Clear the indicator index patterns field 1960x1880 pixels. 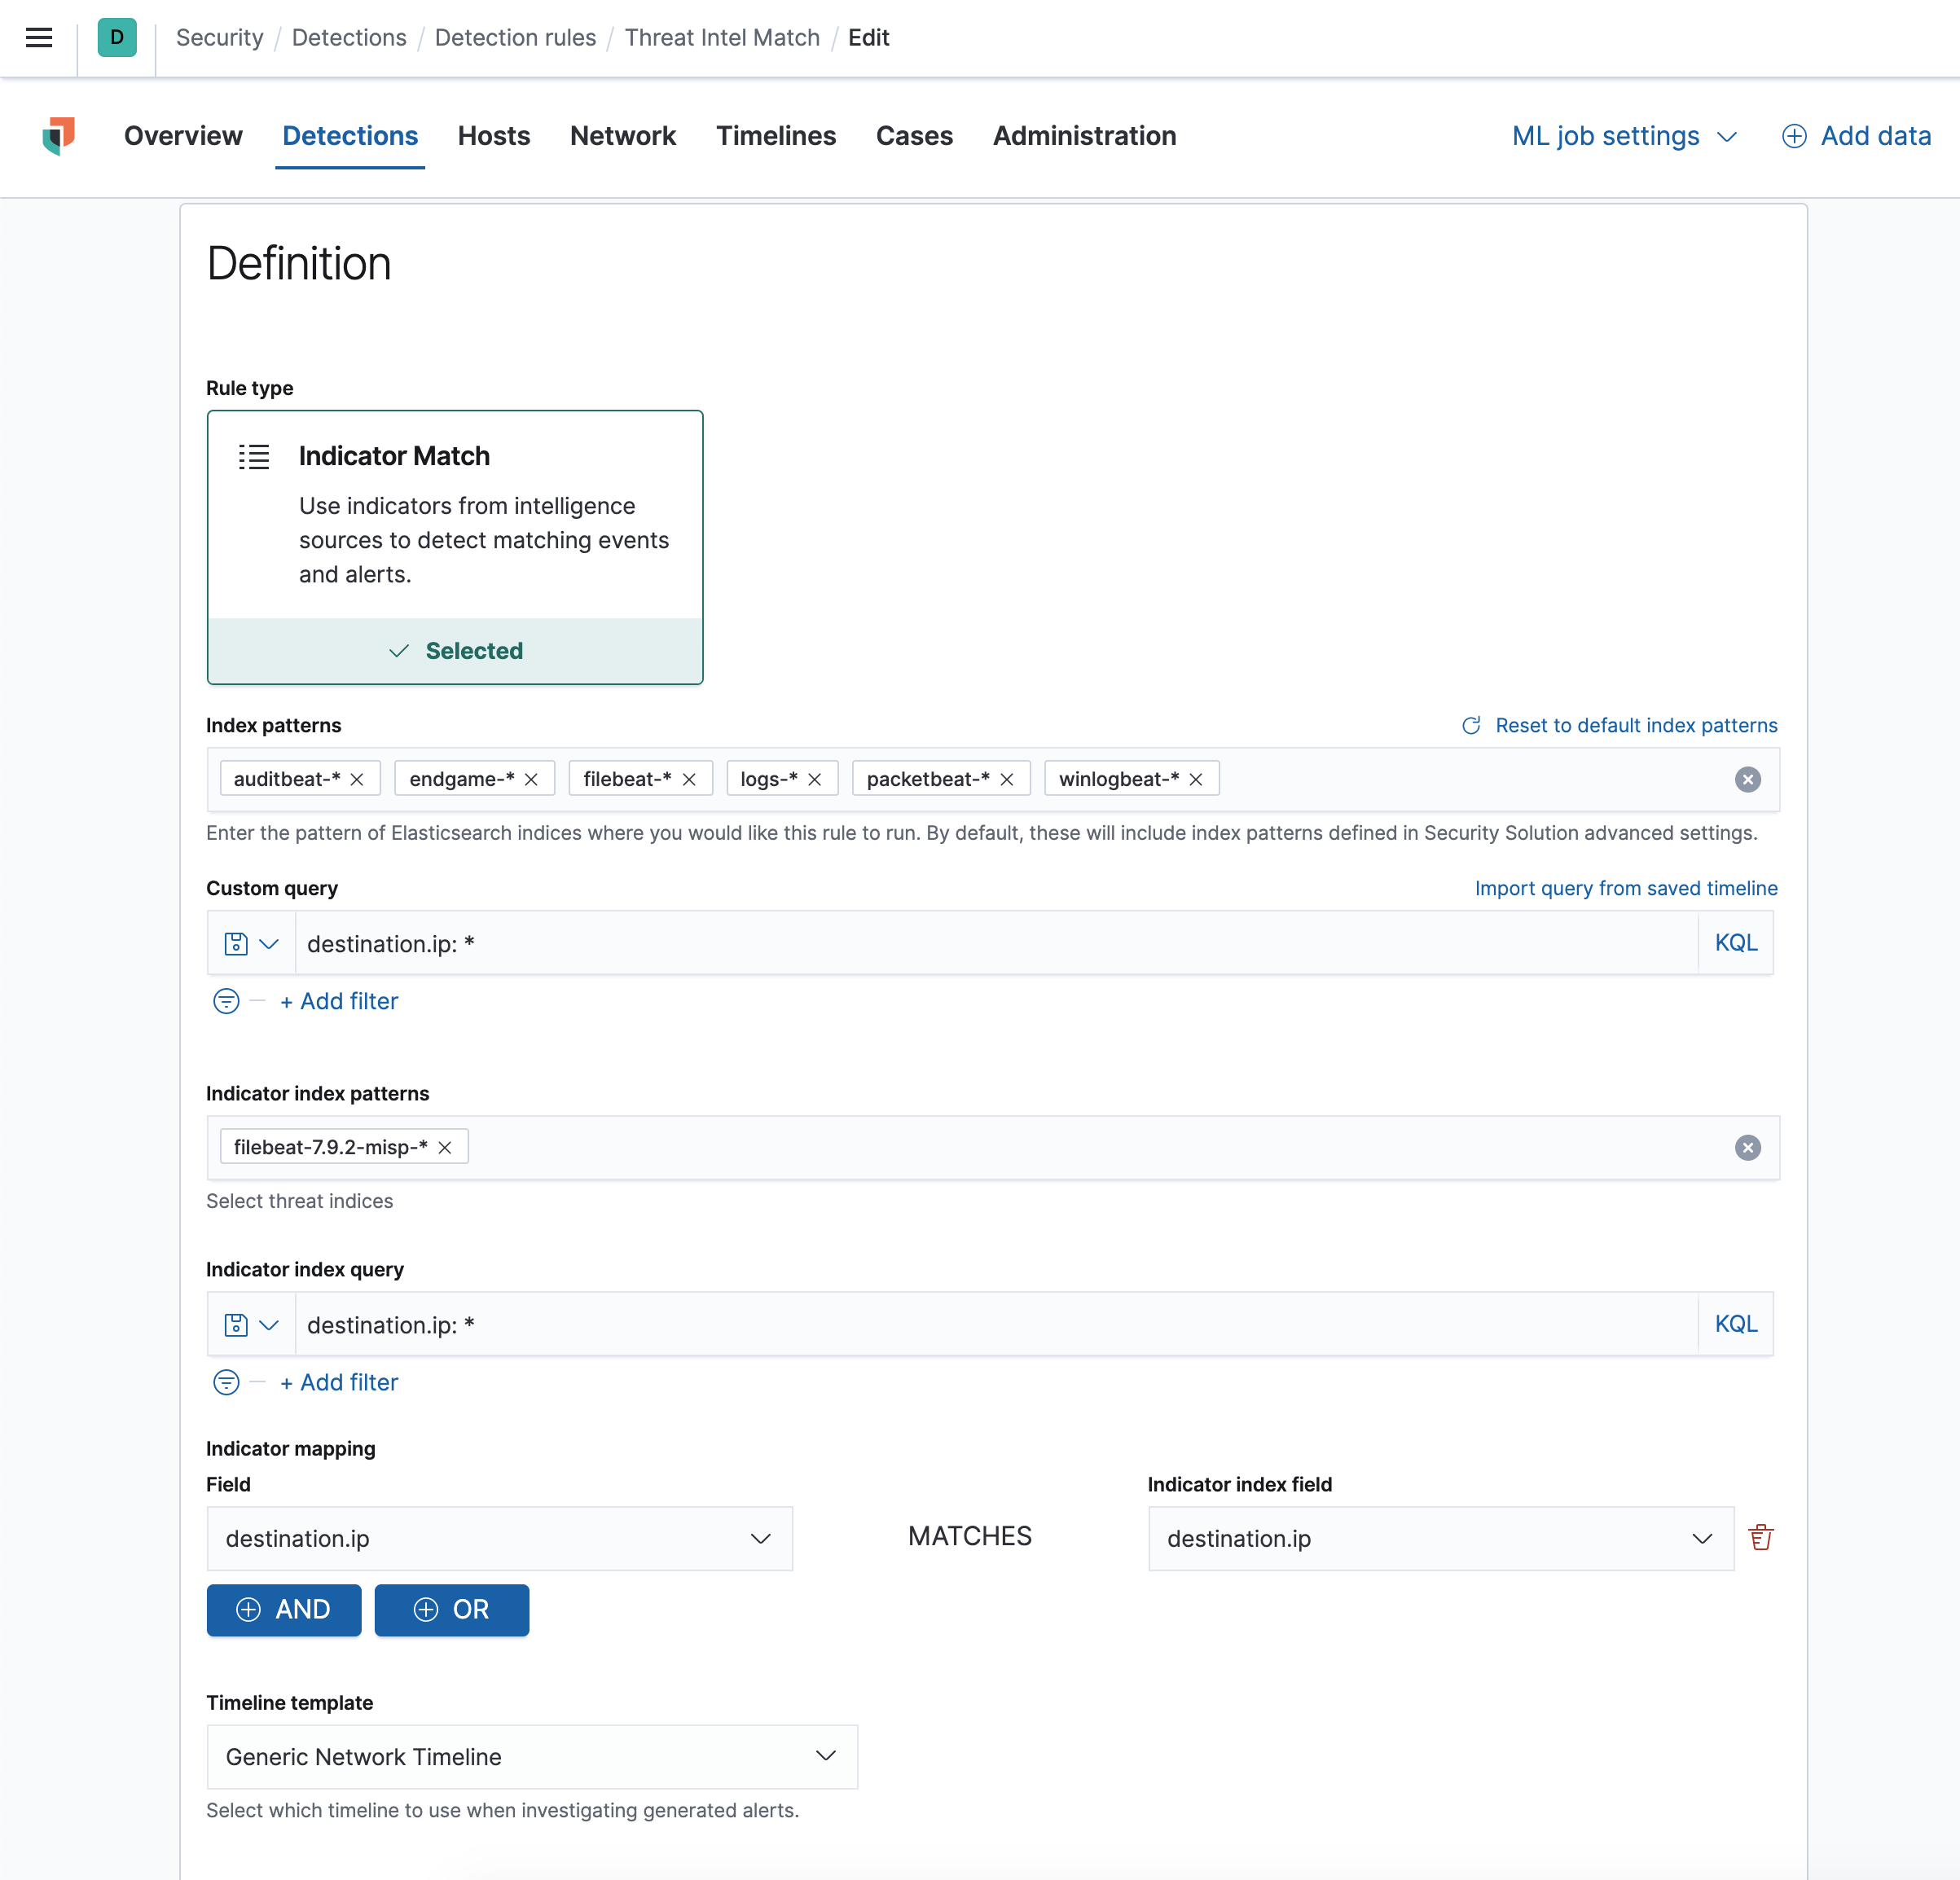pyautogui.click(x=1747, y=1147)
